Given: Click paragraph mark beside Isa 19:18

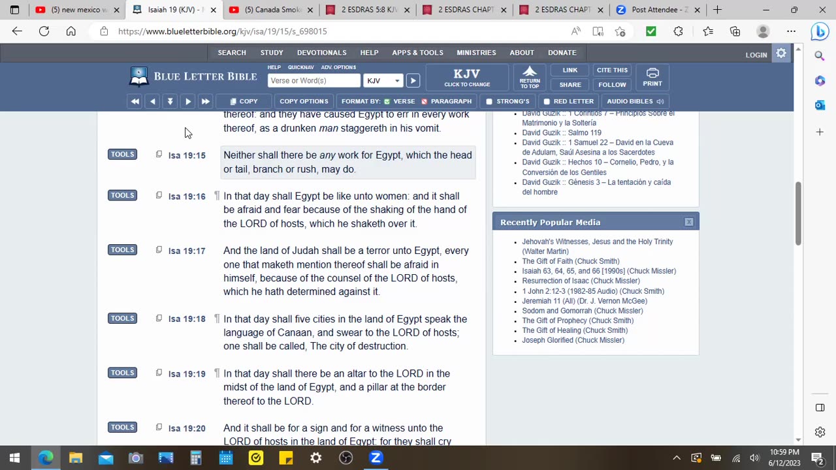Looking at the screenshot, I should coord(217,319).
